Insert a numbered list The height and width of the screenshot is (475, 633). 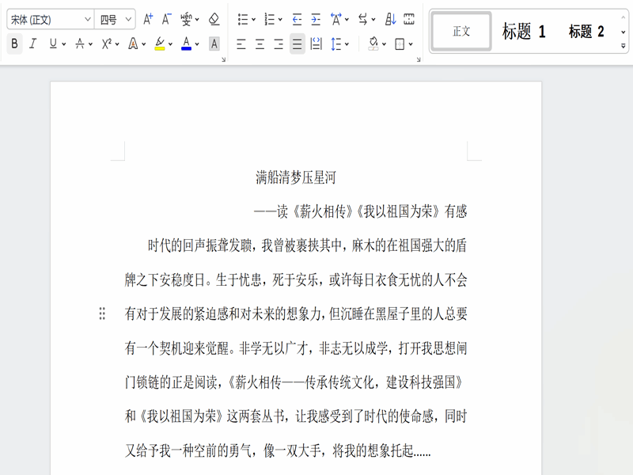pyautogui.click(x=269, y=19)
